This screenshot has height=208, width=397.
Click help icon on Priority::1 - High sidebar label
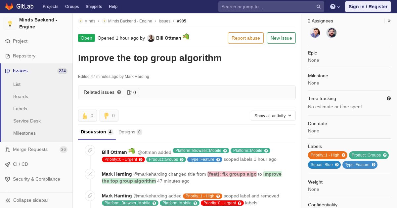click(343, 155)
